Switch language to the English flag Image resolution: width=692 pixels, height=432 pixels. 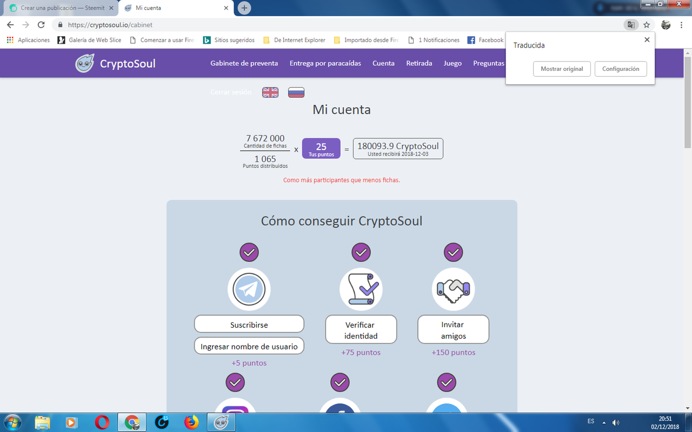[x=270, y=92]
